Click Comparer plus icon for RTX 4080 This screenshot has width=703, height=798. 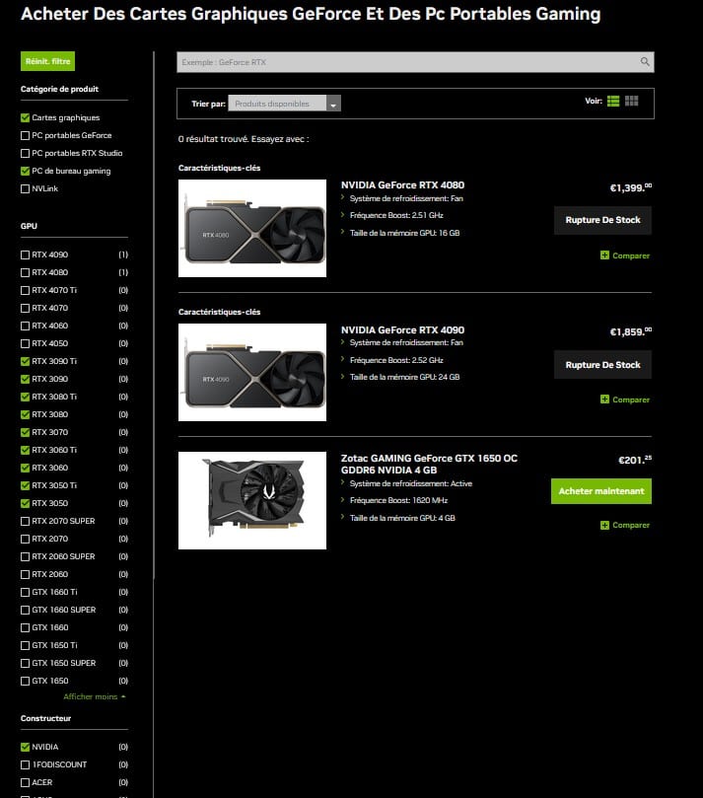604,254
